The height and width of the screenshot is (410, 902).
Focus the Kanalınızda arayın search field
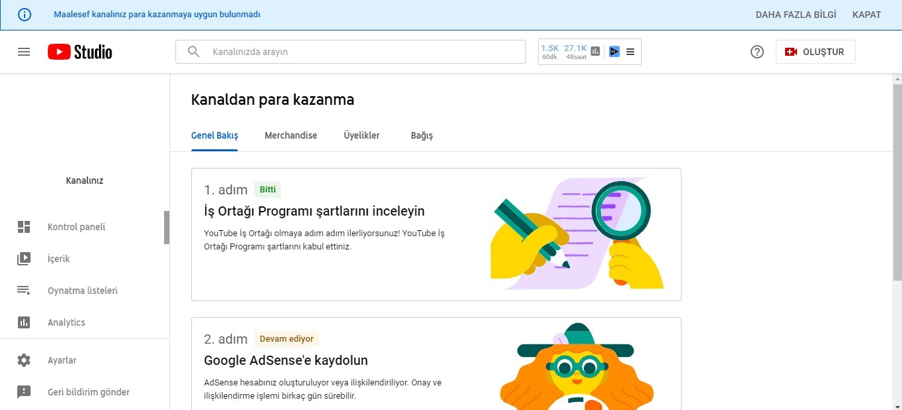(350, 52)
